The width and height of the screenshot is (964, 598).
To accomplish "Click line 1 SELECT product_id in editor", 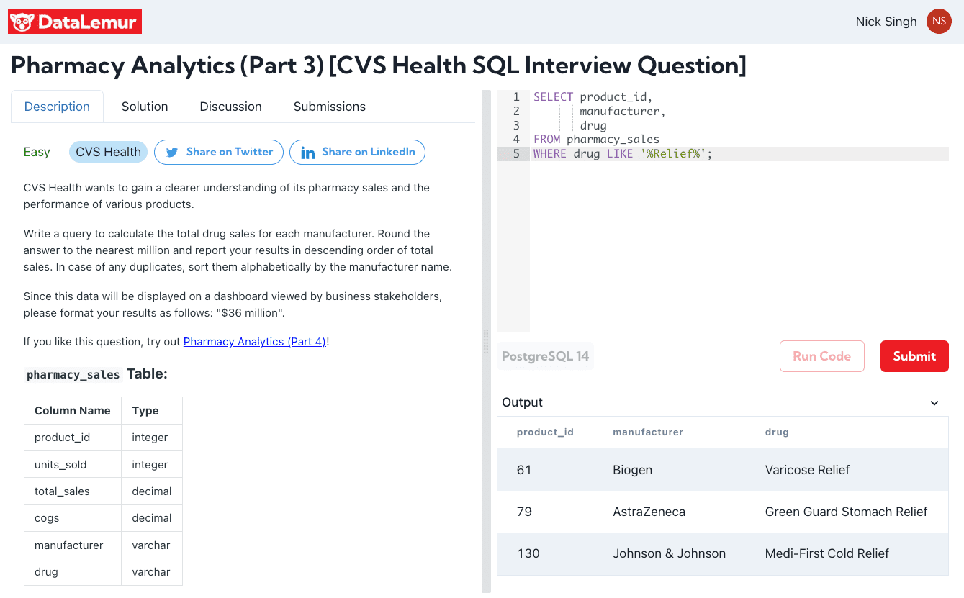I will click(593, 97).
